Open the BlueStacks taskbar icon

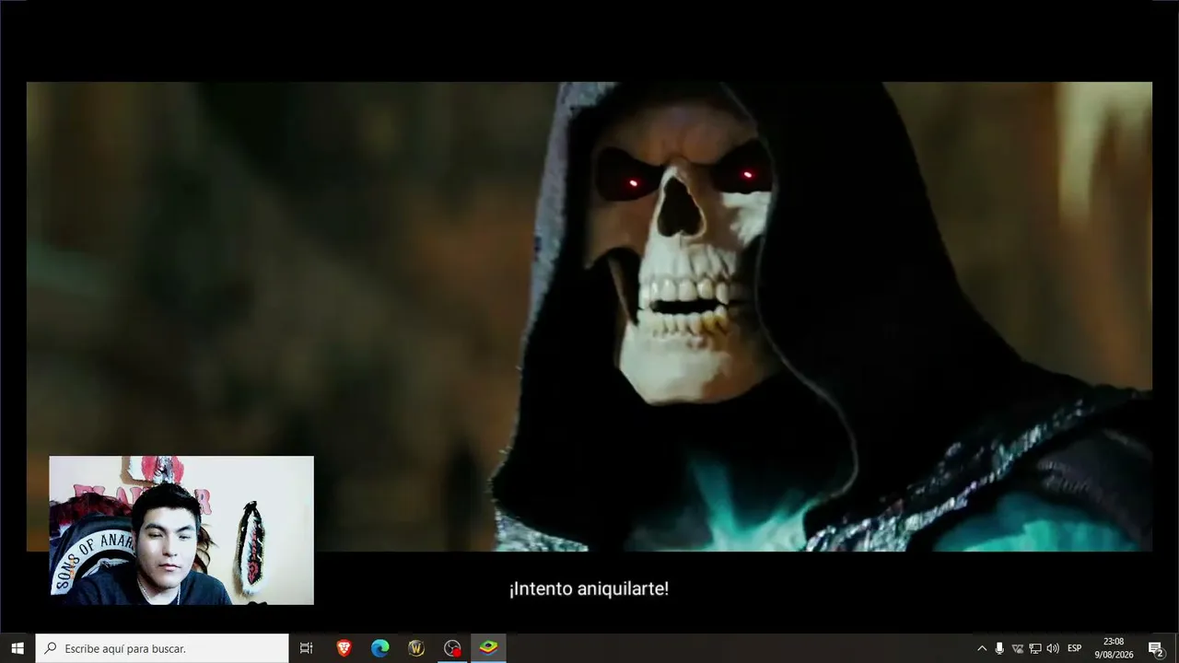(488, 648)
